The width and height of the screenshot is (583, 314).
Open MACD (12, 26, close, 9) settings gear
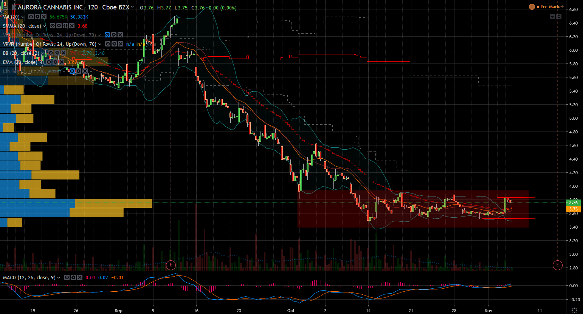pyautogui.click(x=73, y=278)
